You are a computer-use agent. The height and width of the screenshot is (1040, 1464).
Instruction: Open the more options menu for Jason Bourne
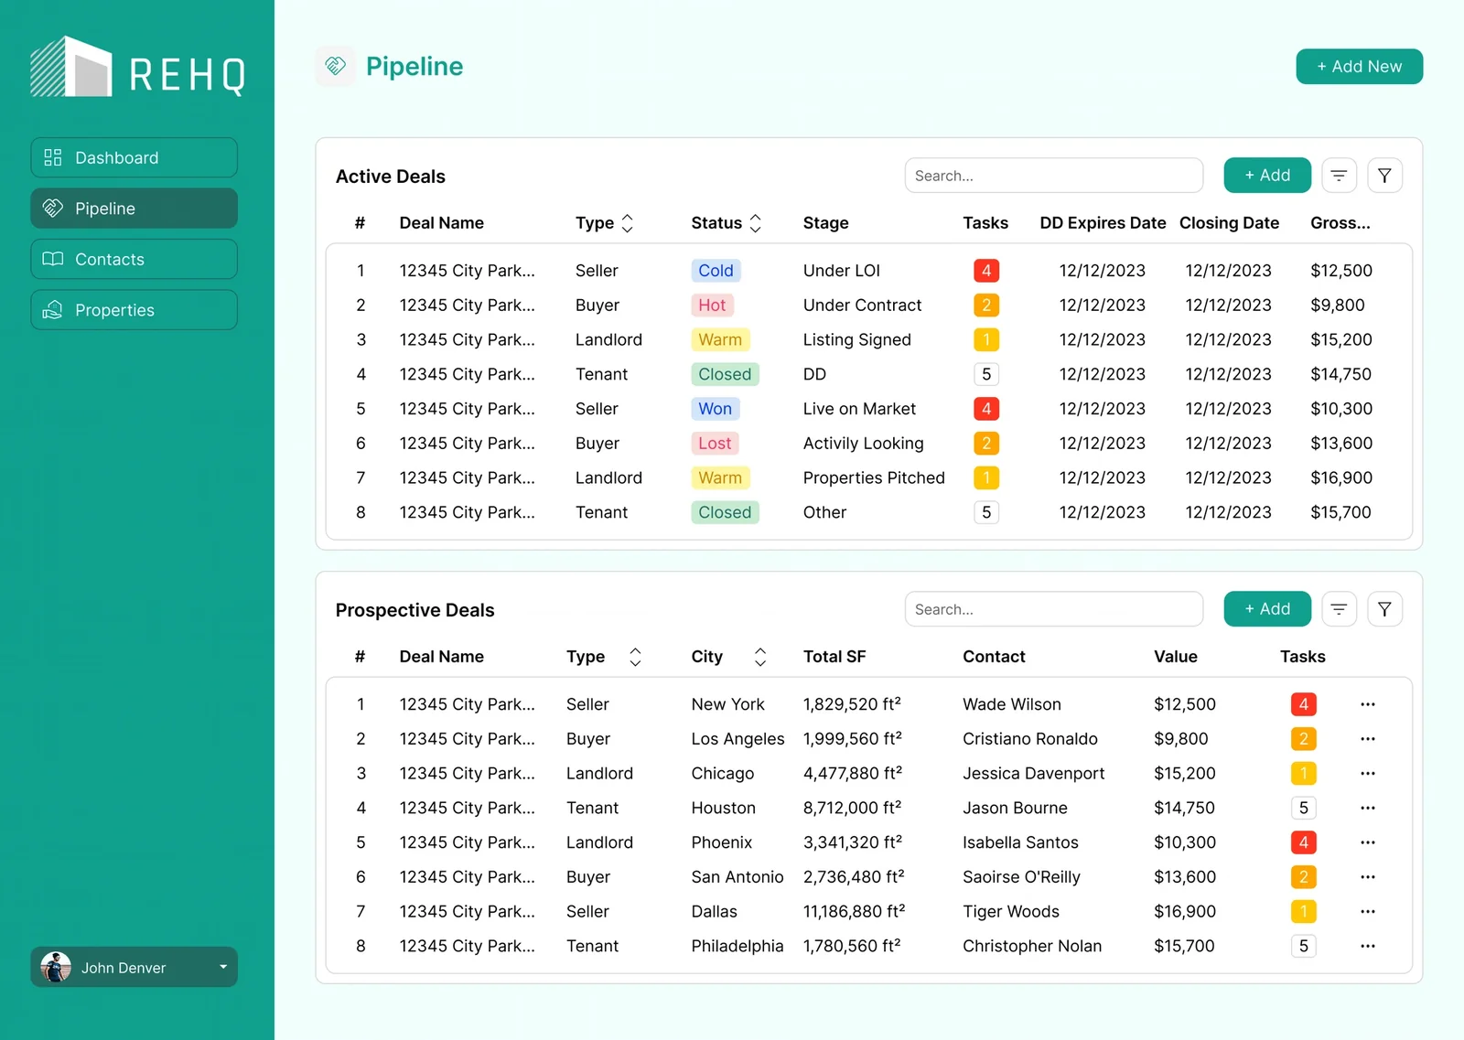coord(1368,809)
